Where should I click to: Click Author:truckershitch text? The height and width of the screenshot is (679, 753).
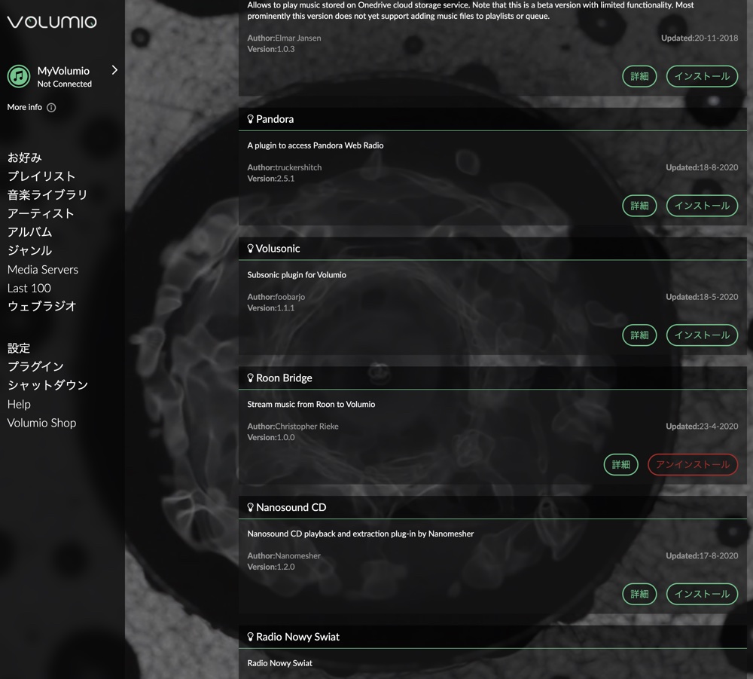(285, 167)
